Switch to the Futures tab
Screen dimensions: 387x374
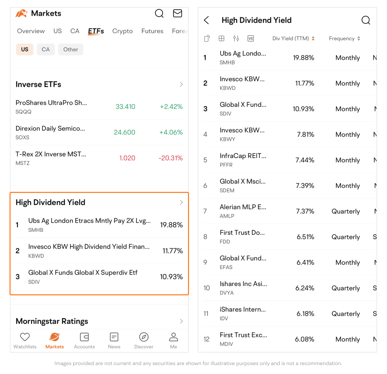[x=152, y=31]
